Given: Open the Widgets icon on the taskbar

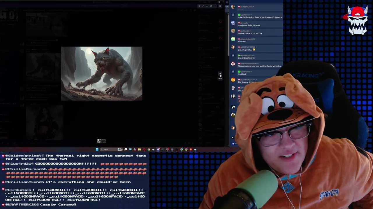Looking at the screenshot, I should pyautogui.click(x=130, y=149).
